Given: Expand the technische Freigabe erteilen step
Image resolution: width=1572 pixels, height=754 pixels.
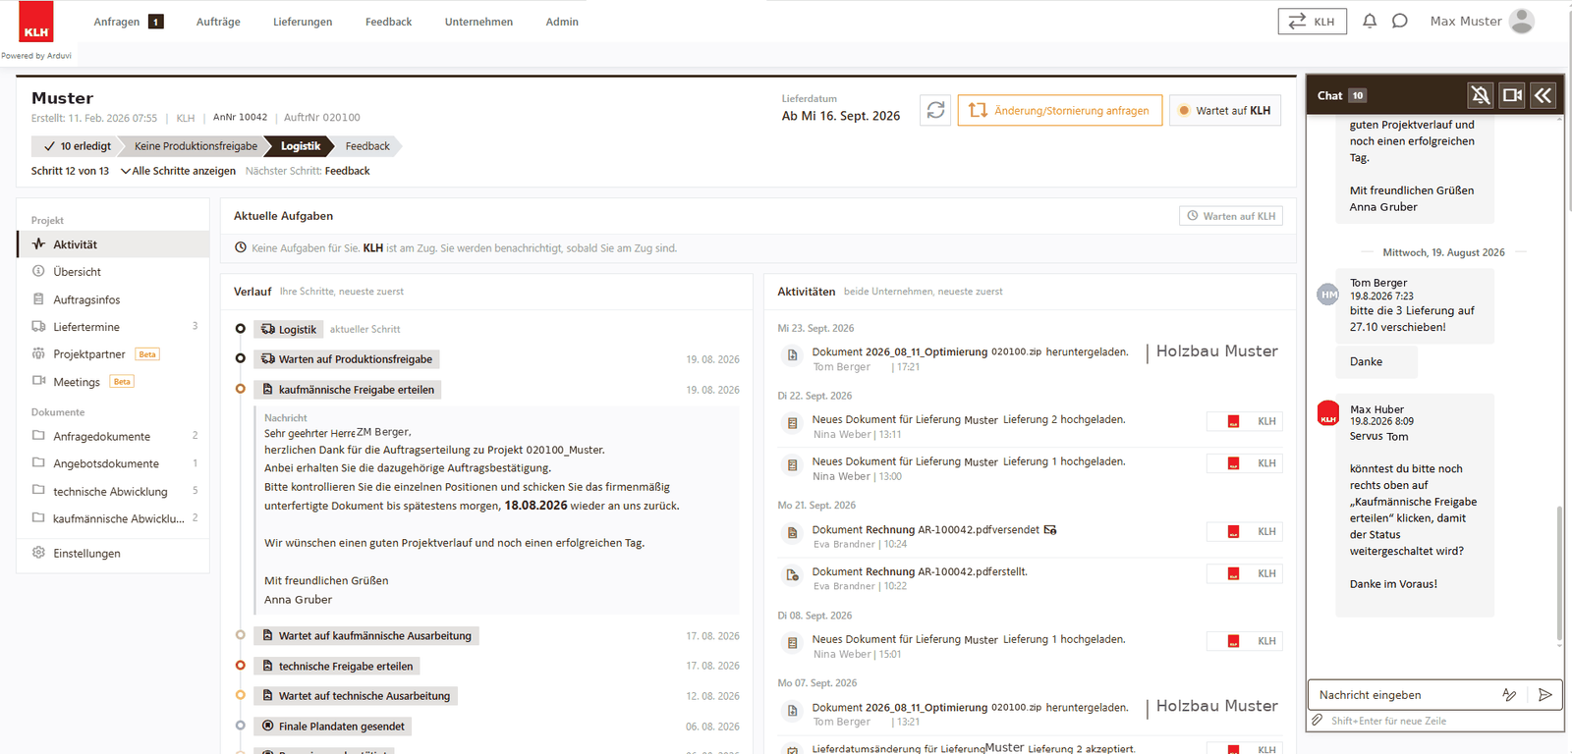Looking at the screenshot, I should (x=337, y=666).
